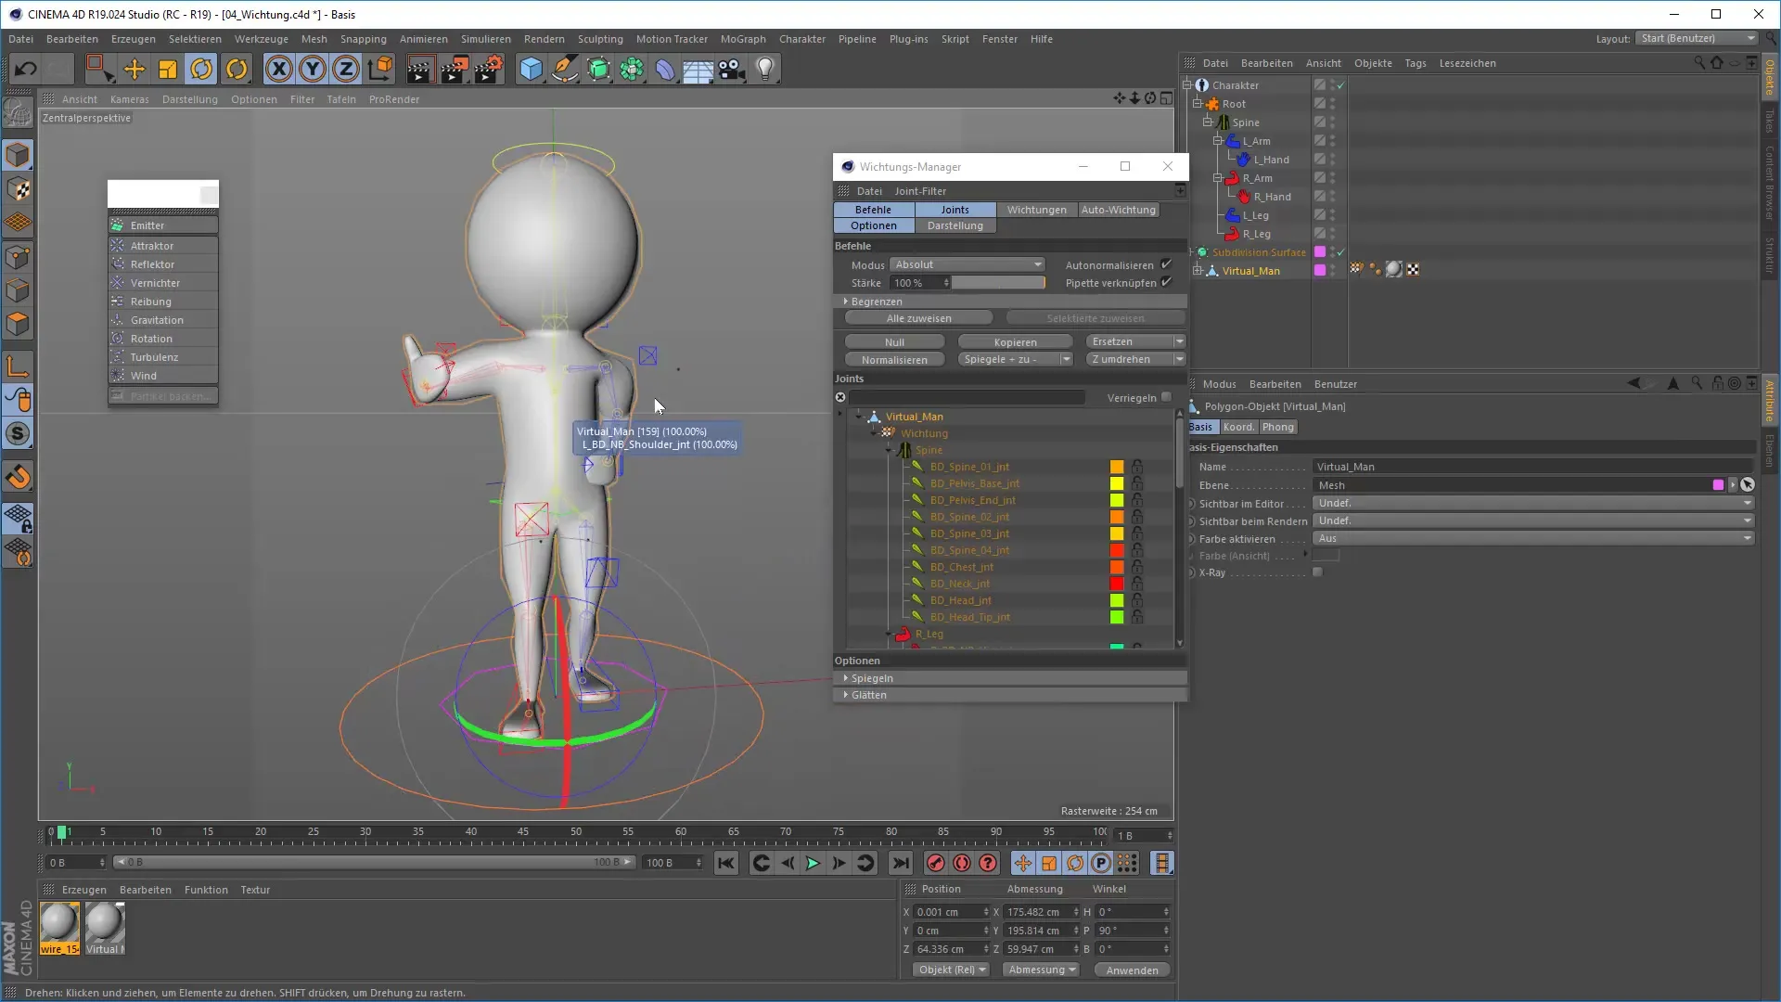Screen dimensions: 1781x1002
Task: Select the Move tool
Action: [x=135, y=69]
